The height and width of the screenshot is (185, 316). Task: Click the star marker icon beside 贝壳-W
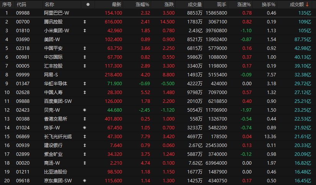[85, 110]
